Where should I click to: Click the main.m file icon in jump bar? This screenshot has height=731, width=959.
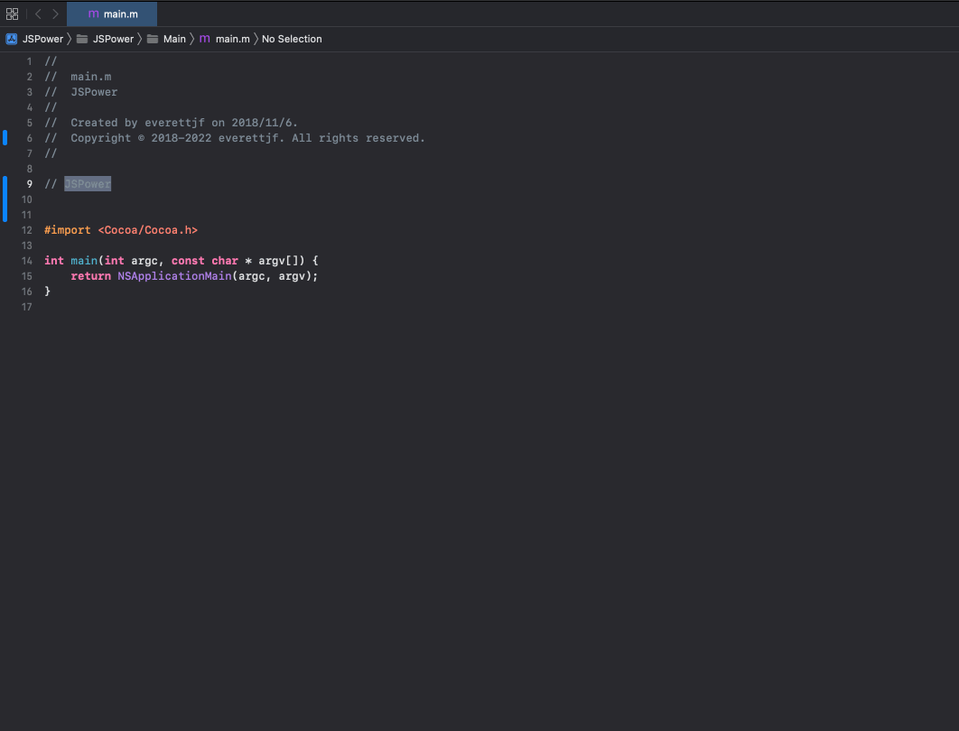pyautogui.click(x=204, y=39)
